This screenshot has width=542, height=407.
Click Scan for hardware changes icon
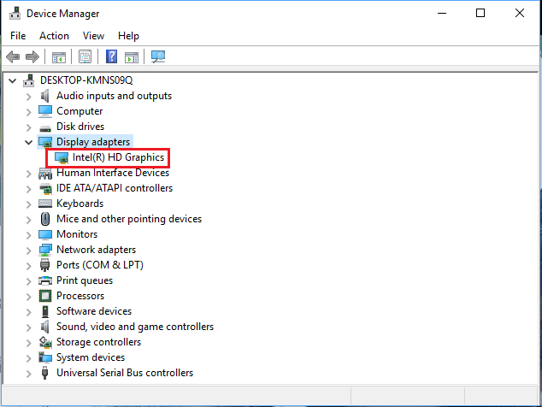coord(158,57)
